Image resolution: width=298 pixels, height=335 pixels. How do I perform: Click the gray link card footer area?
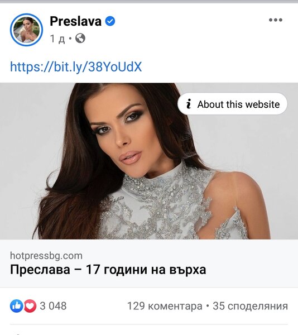tap(149, 263)
